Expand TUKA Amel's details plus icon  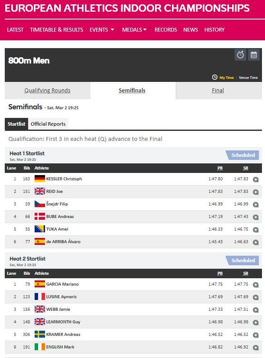[x=255, y=229]
